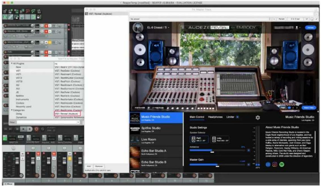Viewport: 321px width, 186px height.
Task: Toggle the Master S solo button in mixer
Action: [x=22, y=158]
